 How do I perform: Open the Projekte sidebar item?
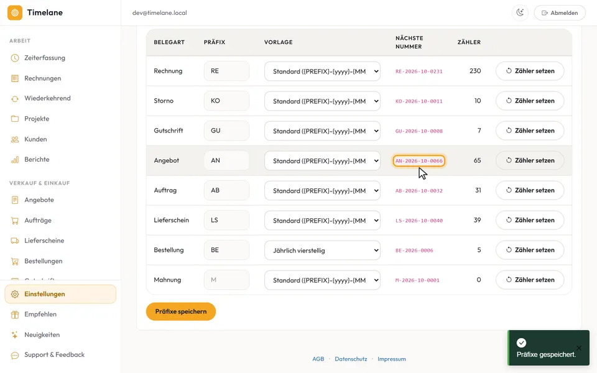coord(60,119)
